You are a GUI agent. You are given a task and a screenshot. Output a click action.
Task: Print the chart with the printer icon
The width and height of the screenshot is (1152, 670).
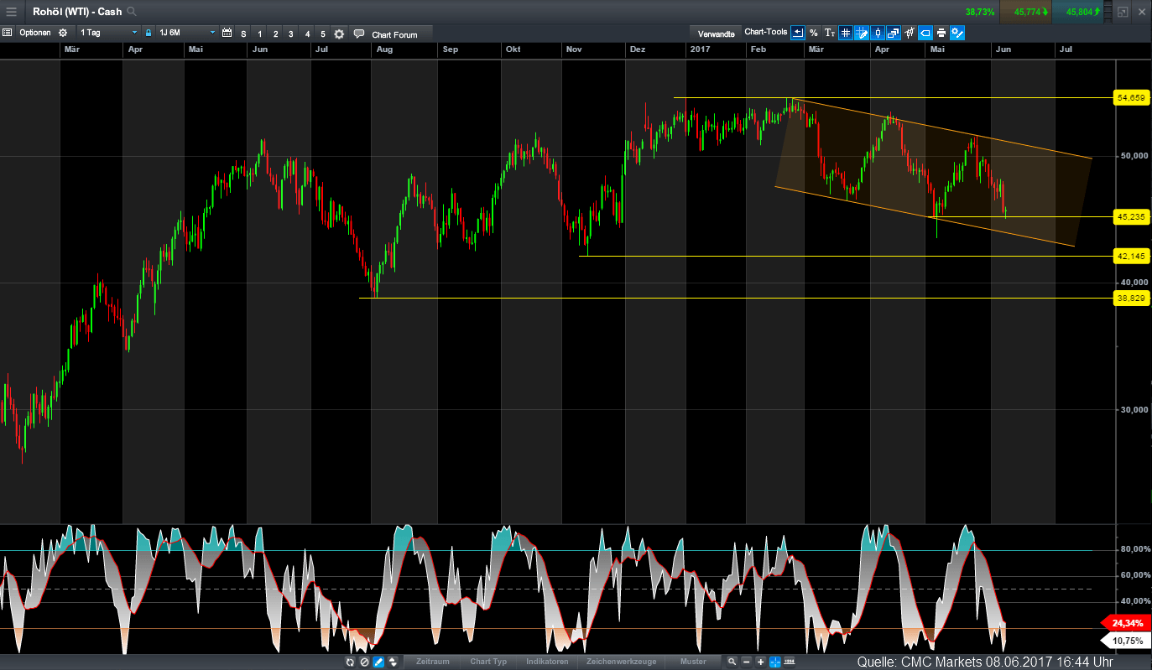tap(941, 33)
